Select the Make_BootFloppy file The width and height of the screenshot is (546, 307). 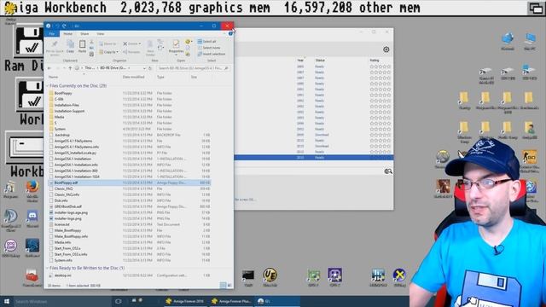click(x=67, y=230)
